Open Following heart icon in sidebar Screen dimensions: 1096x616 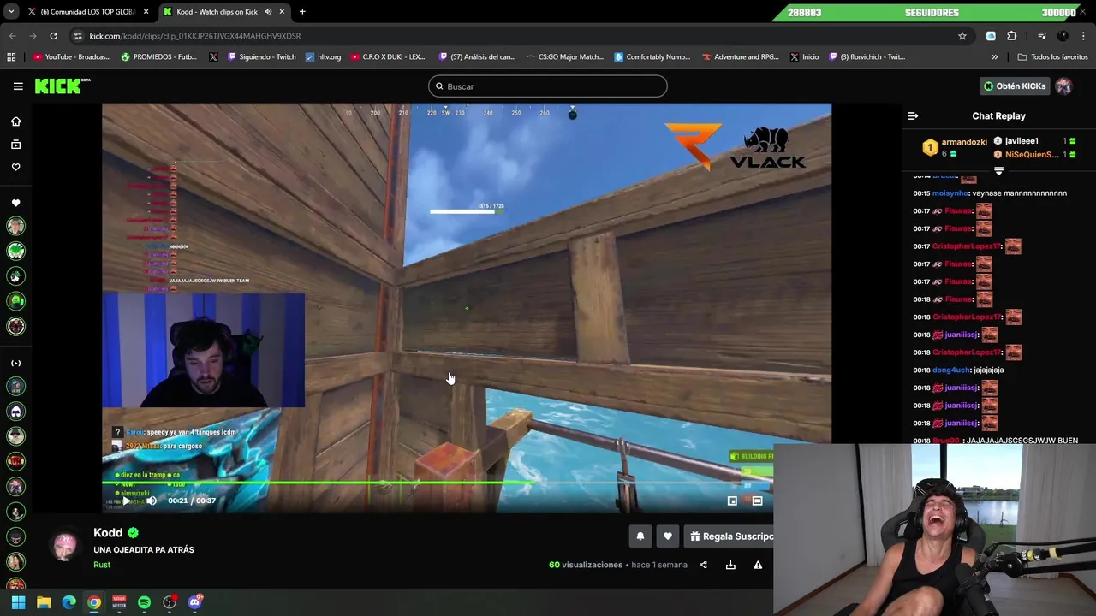[x=15, y=167]
